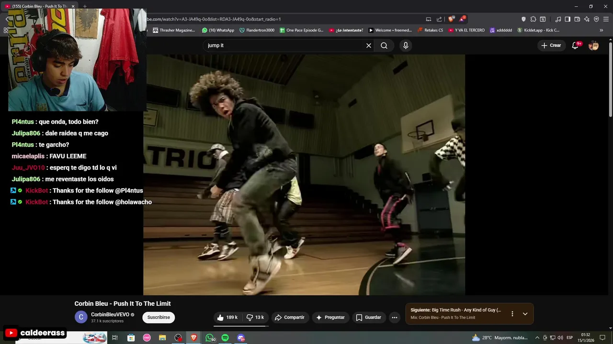
Task: Click the YouTube search magnifier button
Action: coord(384,45)
